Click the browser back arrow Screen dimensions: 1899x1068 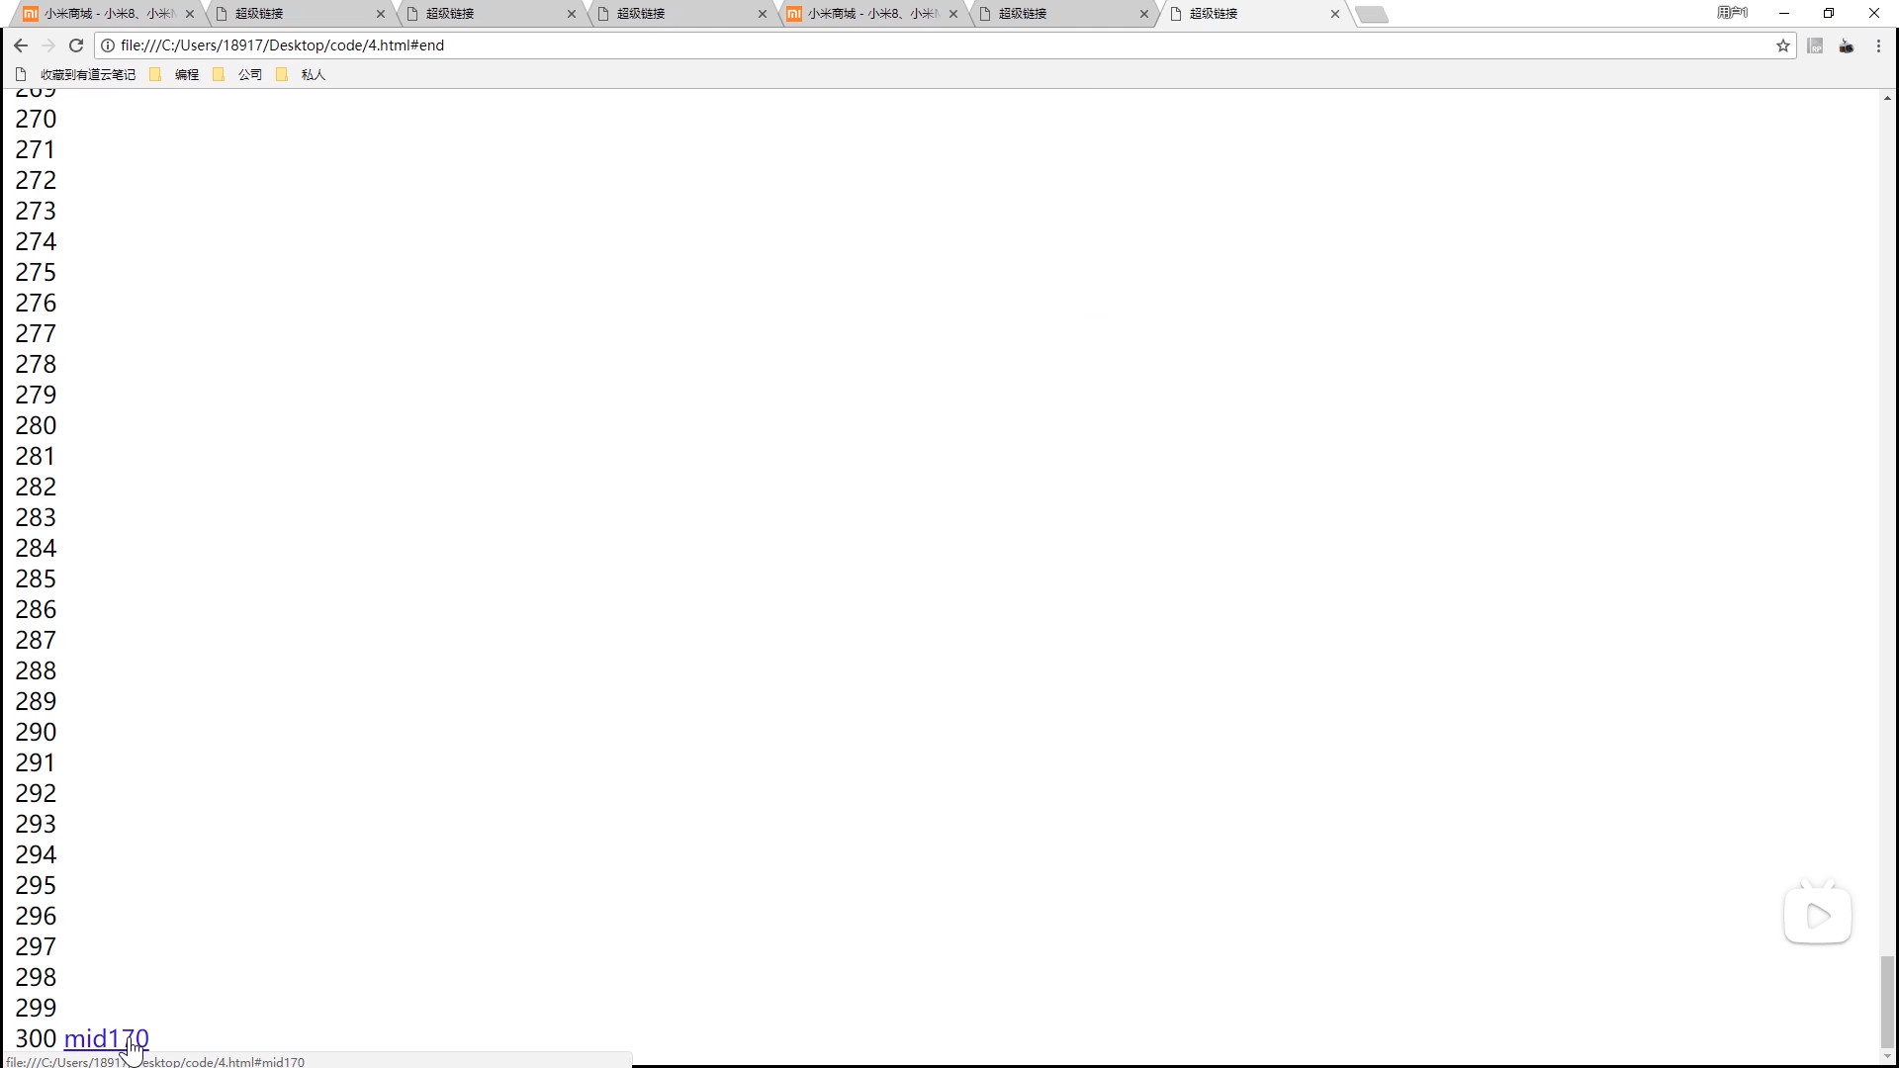[21, 45]
